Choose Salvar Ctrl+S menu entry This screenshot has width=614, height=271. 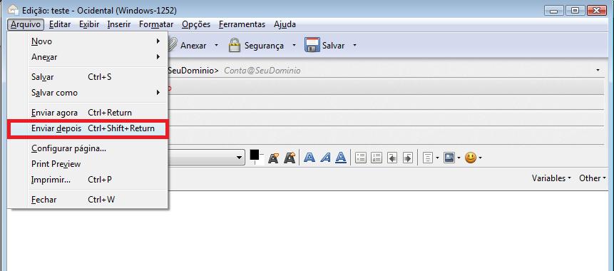coord(88,77)
